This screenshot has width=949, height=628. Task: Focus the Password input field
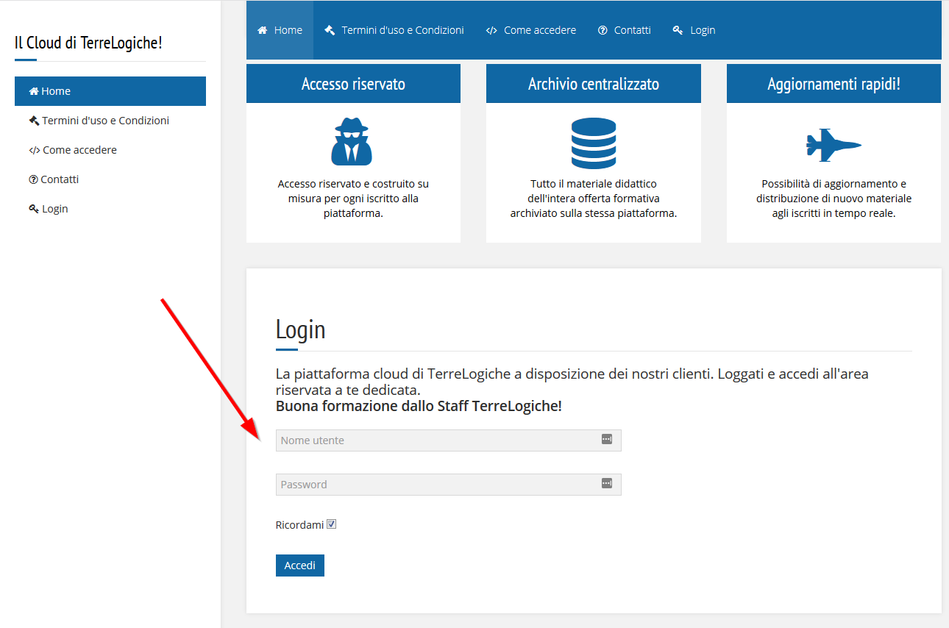tap(449, 485)
